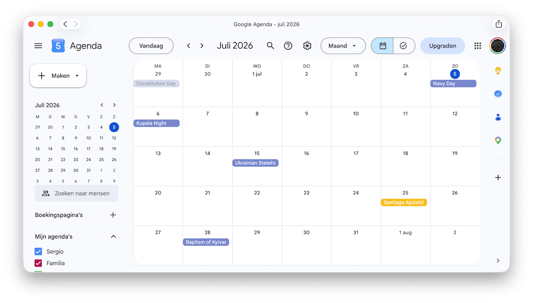Collapse the side panel with the chevron

tap(498, 260)
